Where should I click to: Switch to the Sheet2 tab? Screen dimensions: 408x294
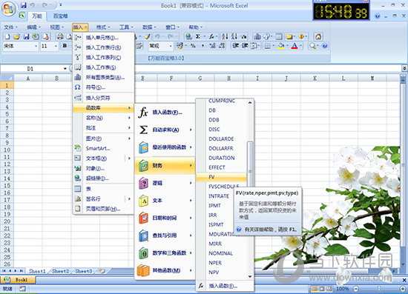pos(60,271)
